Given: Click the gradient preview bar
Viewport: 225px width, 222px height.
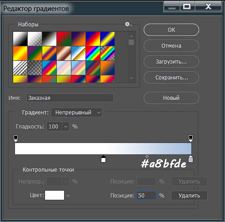Looking at the screenshot, I should click(103, 149).
